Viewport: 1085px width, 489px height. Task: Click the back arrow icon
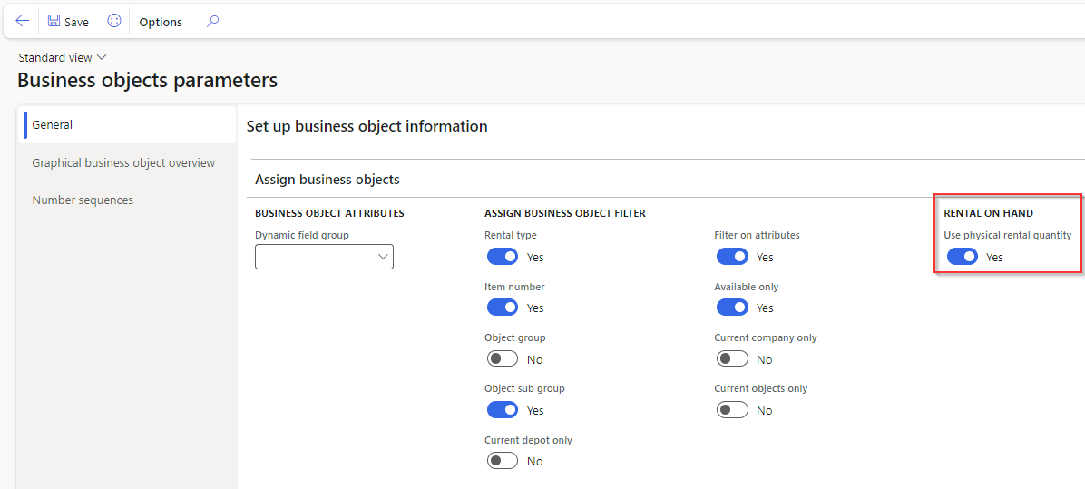pos(22,21)
